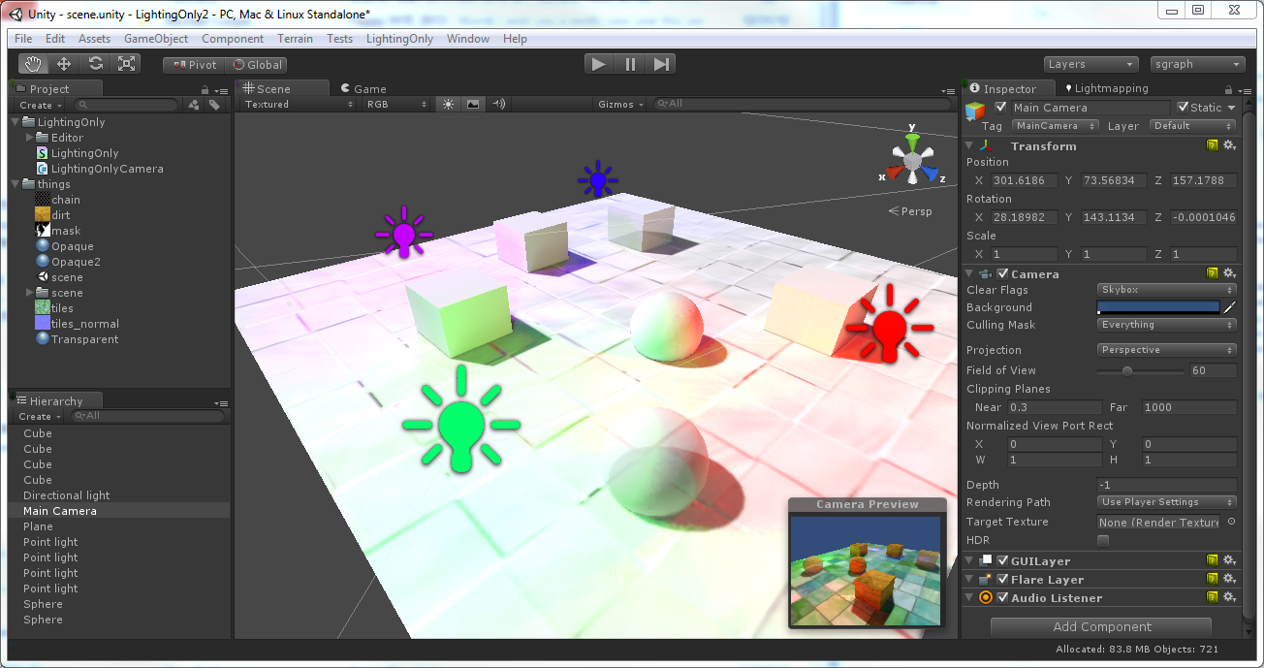Collapse the LightingOnly folder

pyautogui.click(x=16, y=122)
